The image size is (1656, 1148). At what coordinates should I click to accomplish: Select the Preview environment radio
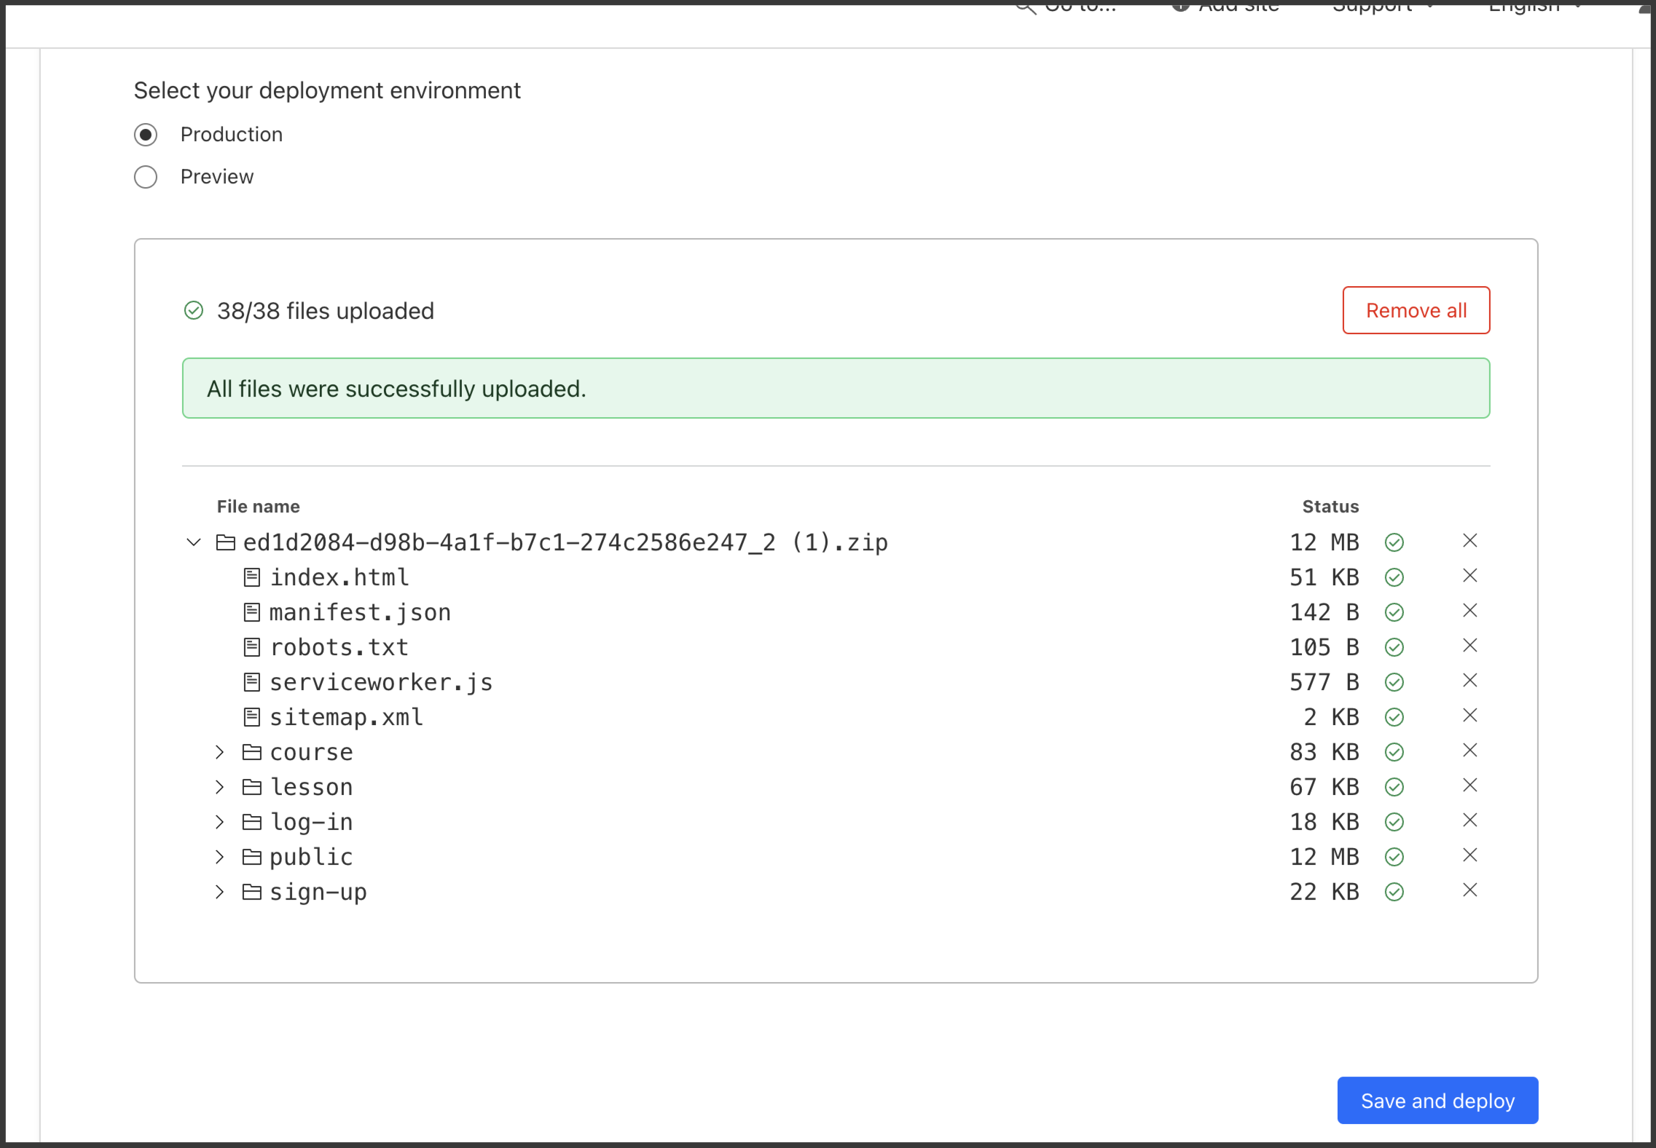tap(146, 177)
